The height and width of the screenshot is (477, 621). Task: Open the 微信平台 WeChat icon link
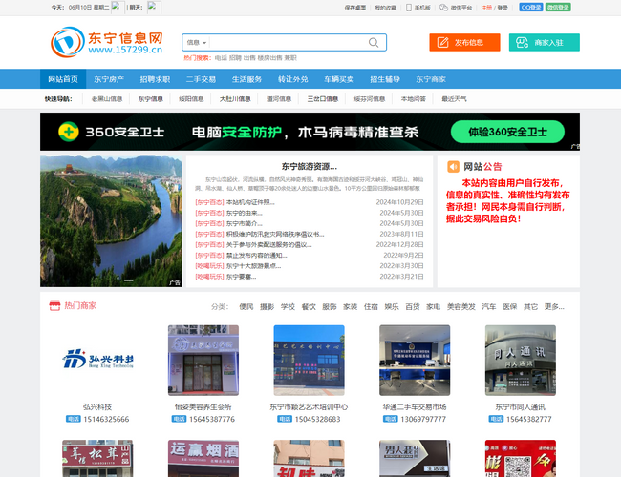(x=456, y=8)
